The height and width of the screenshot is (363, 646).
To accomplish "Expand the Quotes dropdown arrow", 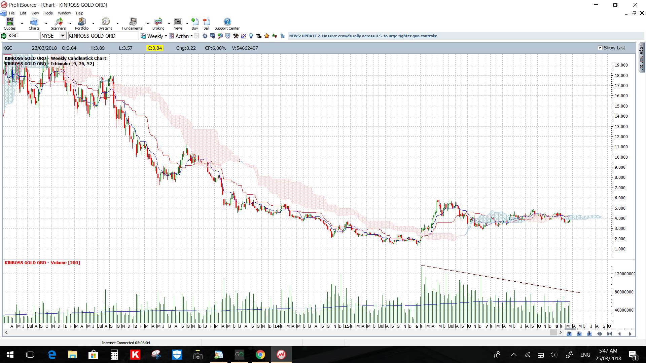I will click(22, 24).
